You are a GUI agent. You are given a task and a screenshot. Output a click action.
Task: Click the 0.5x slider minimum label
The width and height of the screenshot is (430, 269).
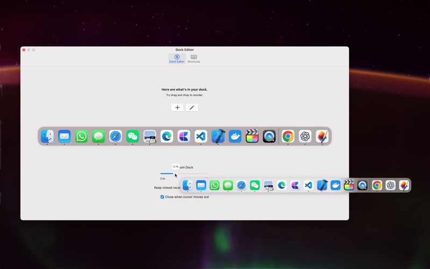pos(163,179)
